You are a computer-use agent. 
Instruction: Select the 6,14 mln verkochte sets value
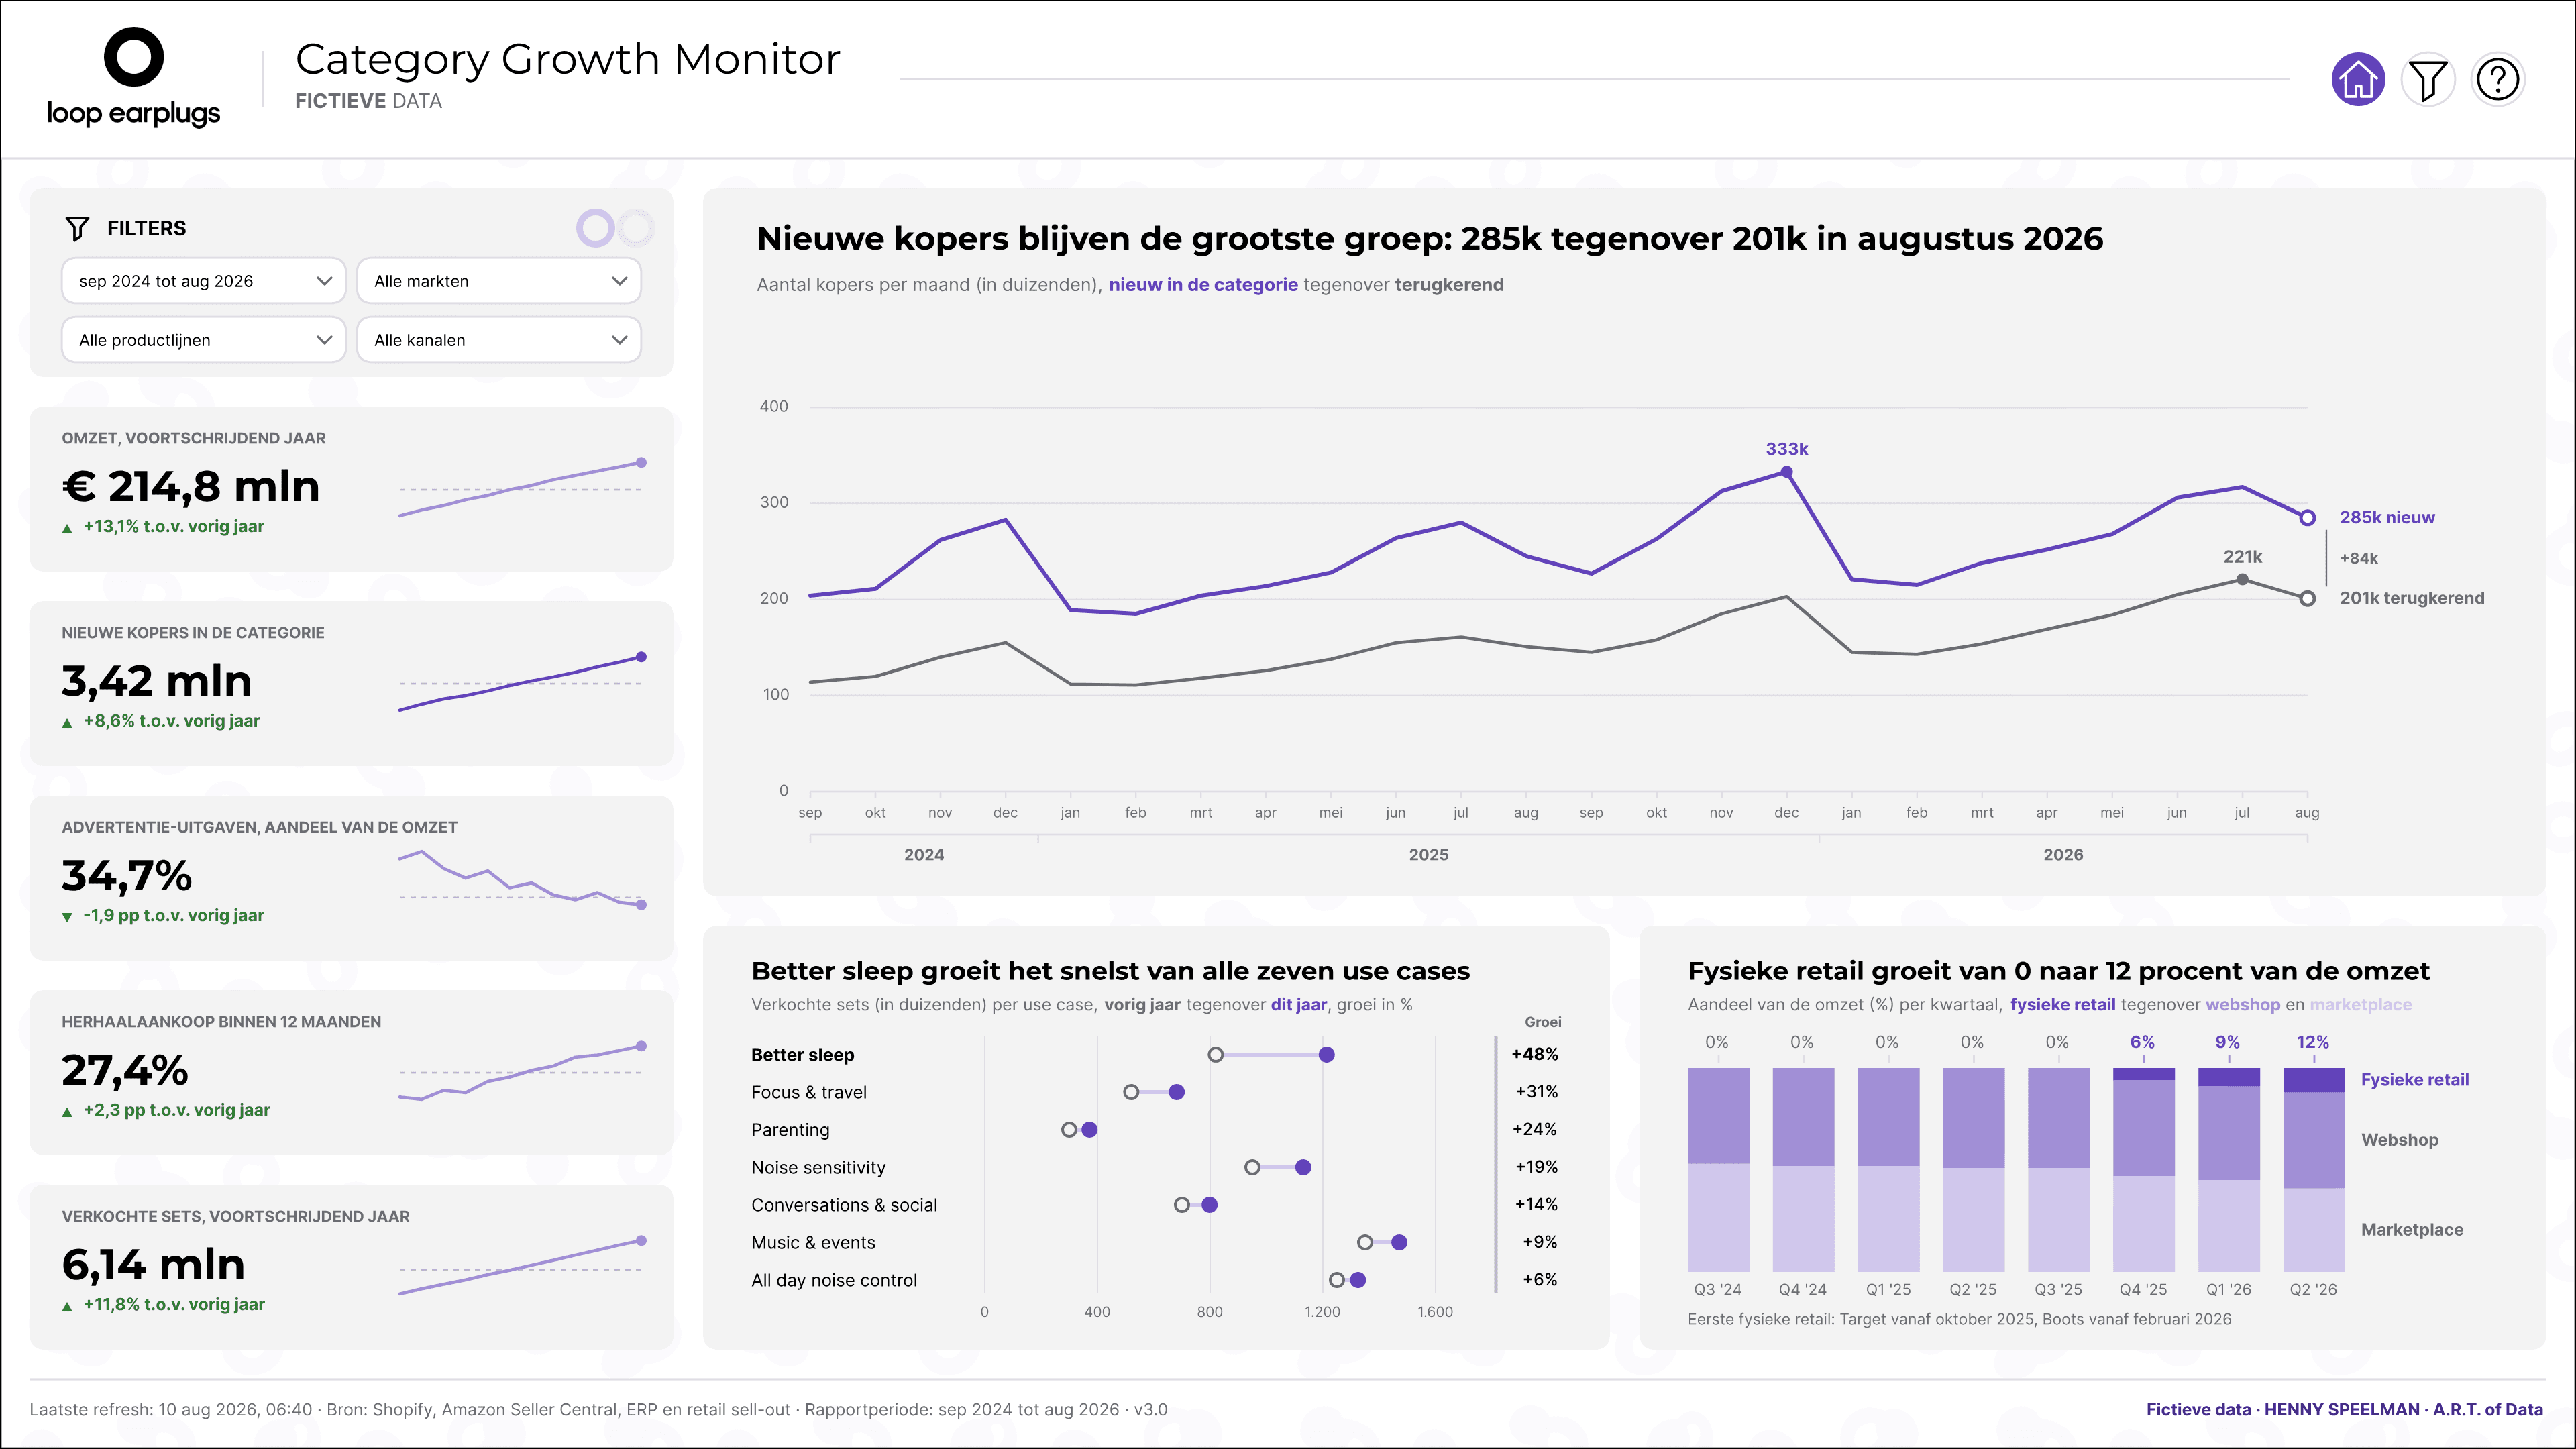(x=153, y=1265)
